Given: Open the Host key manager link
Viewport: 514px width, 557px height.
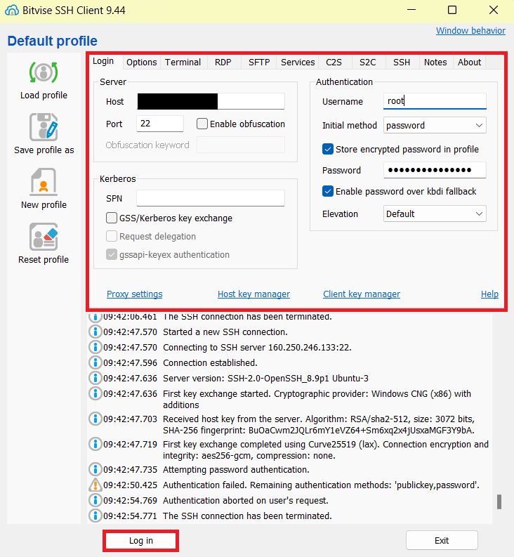Looking at the screenshot, I should point(253,294).
